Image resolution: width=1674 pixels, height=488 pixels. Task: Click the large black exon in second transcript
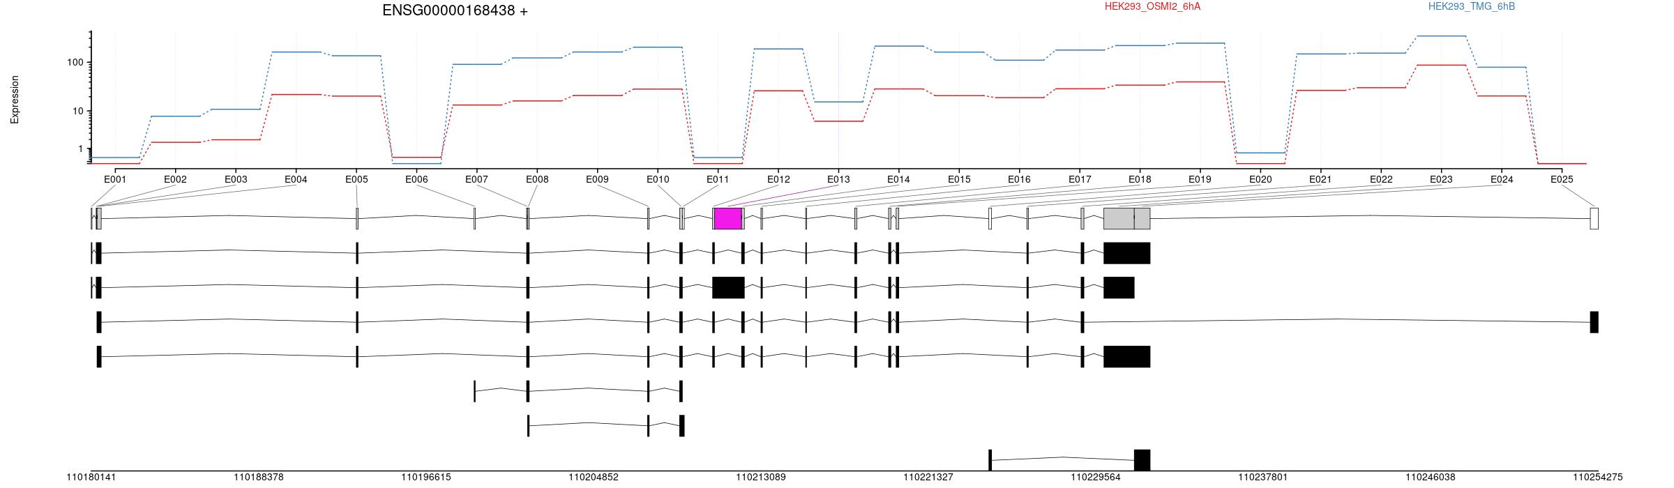point(728,287)
